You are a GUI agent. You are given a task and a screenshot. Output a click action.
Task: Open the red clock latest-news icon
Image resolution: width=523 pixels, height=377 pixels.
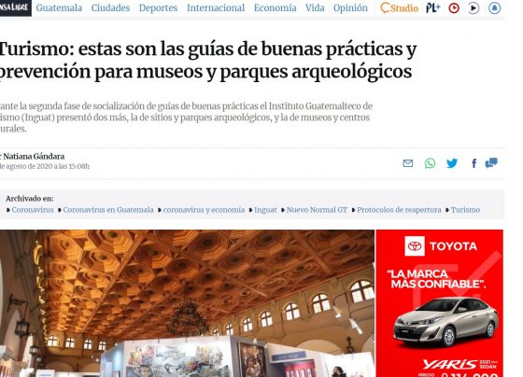point(454,7)
